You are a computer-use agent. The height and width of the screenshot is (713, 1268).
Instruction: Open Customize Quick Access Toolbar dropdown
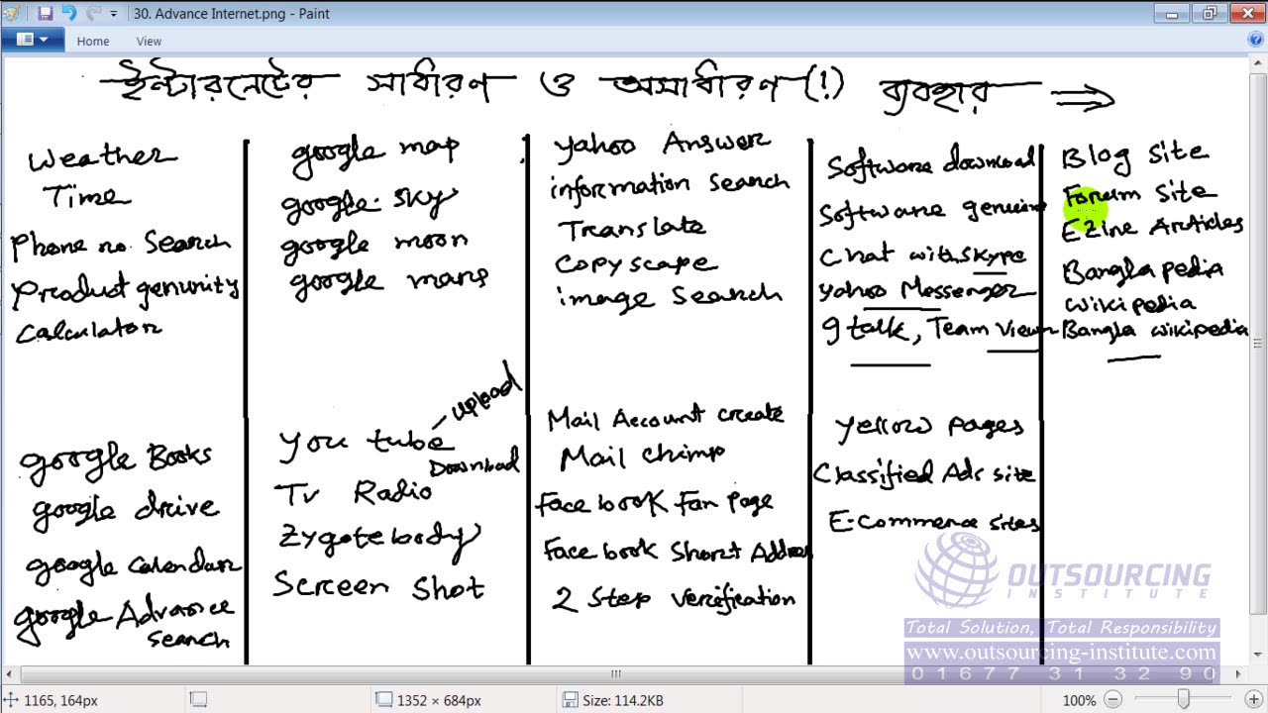pos(113,14)
